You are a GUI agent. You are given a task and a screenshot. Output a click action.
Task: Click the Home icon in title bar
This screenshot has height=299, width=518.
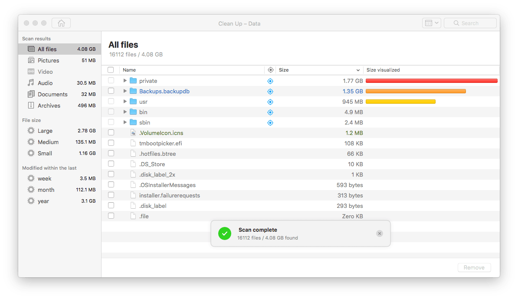(x=61, y=23)
